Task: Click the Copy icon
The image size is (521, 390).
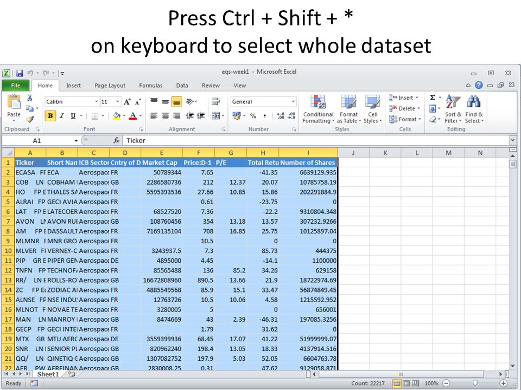Action: [x=29, y=108]
